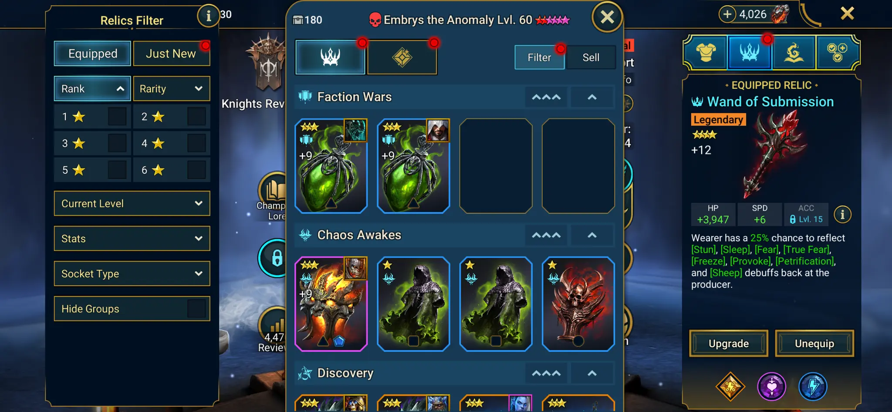Screen dimensions: 892x412
Task: Open the Socket Type dropdown
Action: tap(132, 274)
